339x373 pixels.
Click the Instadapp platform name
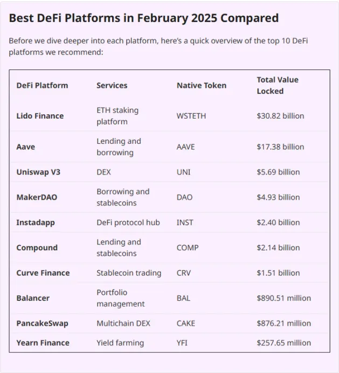click(36, 222)
